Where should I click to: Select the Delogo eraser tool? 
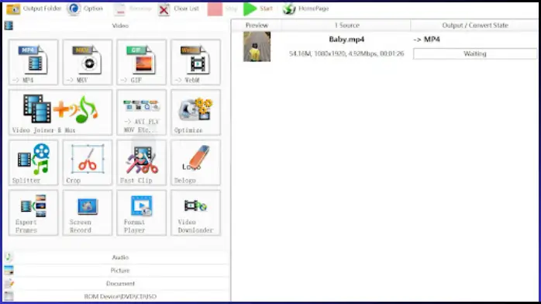[195, 163]
